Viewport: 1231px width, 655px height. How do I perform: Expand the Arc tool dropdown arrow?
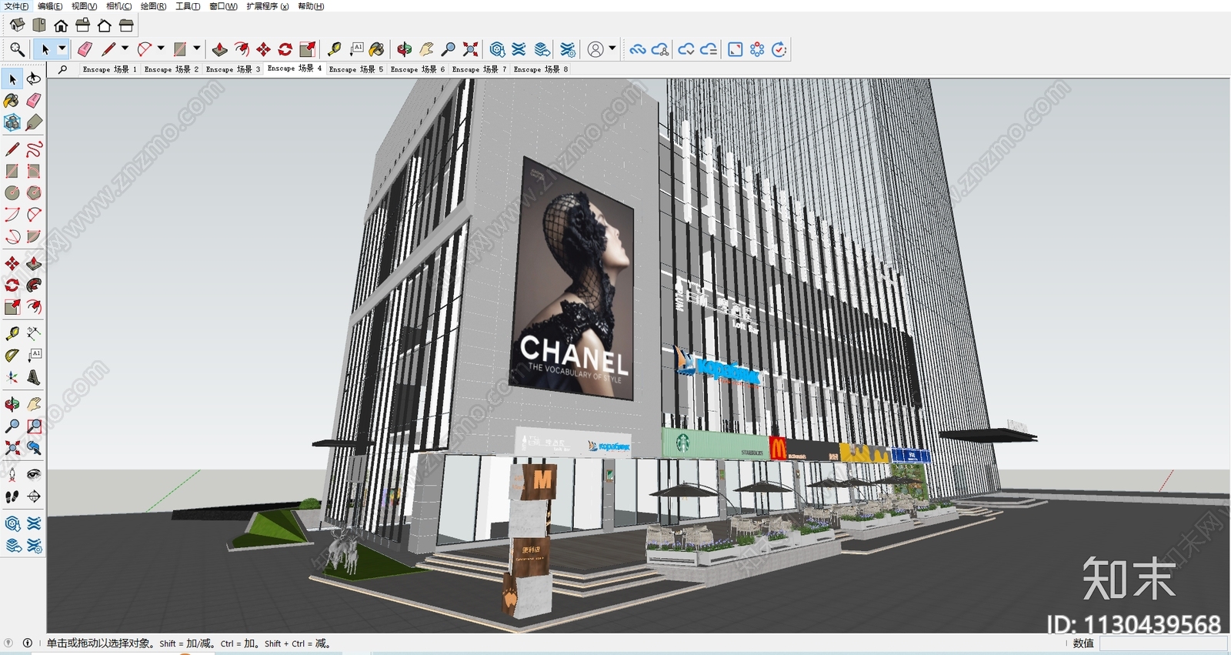click(161, 48)
